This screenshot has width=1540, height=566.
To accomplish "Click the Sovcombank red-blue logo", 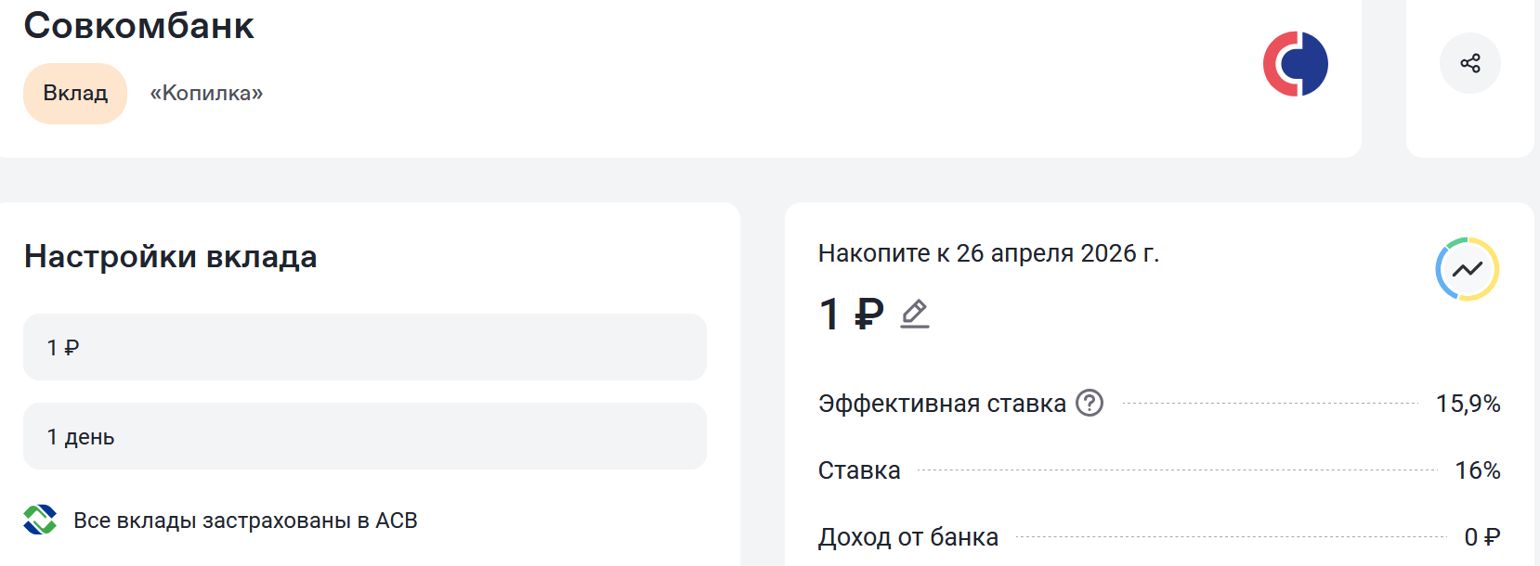I will tap(1295, 64).
